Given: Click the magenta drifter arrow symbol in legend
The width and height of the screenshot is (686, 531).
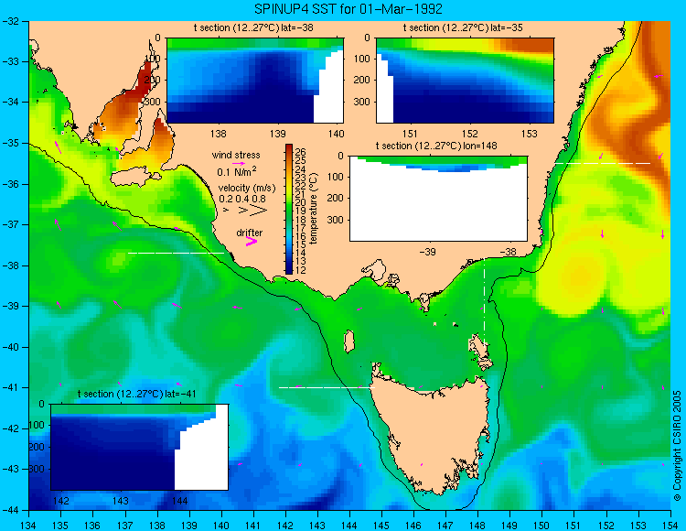Looking at the screenshot, I should pyautogui.click(x=252, y=241).
